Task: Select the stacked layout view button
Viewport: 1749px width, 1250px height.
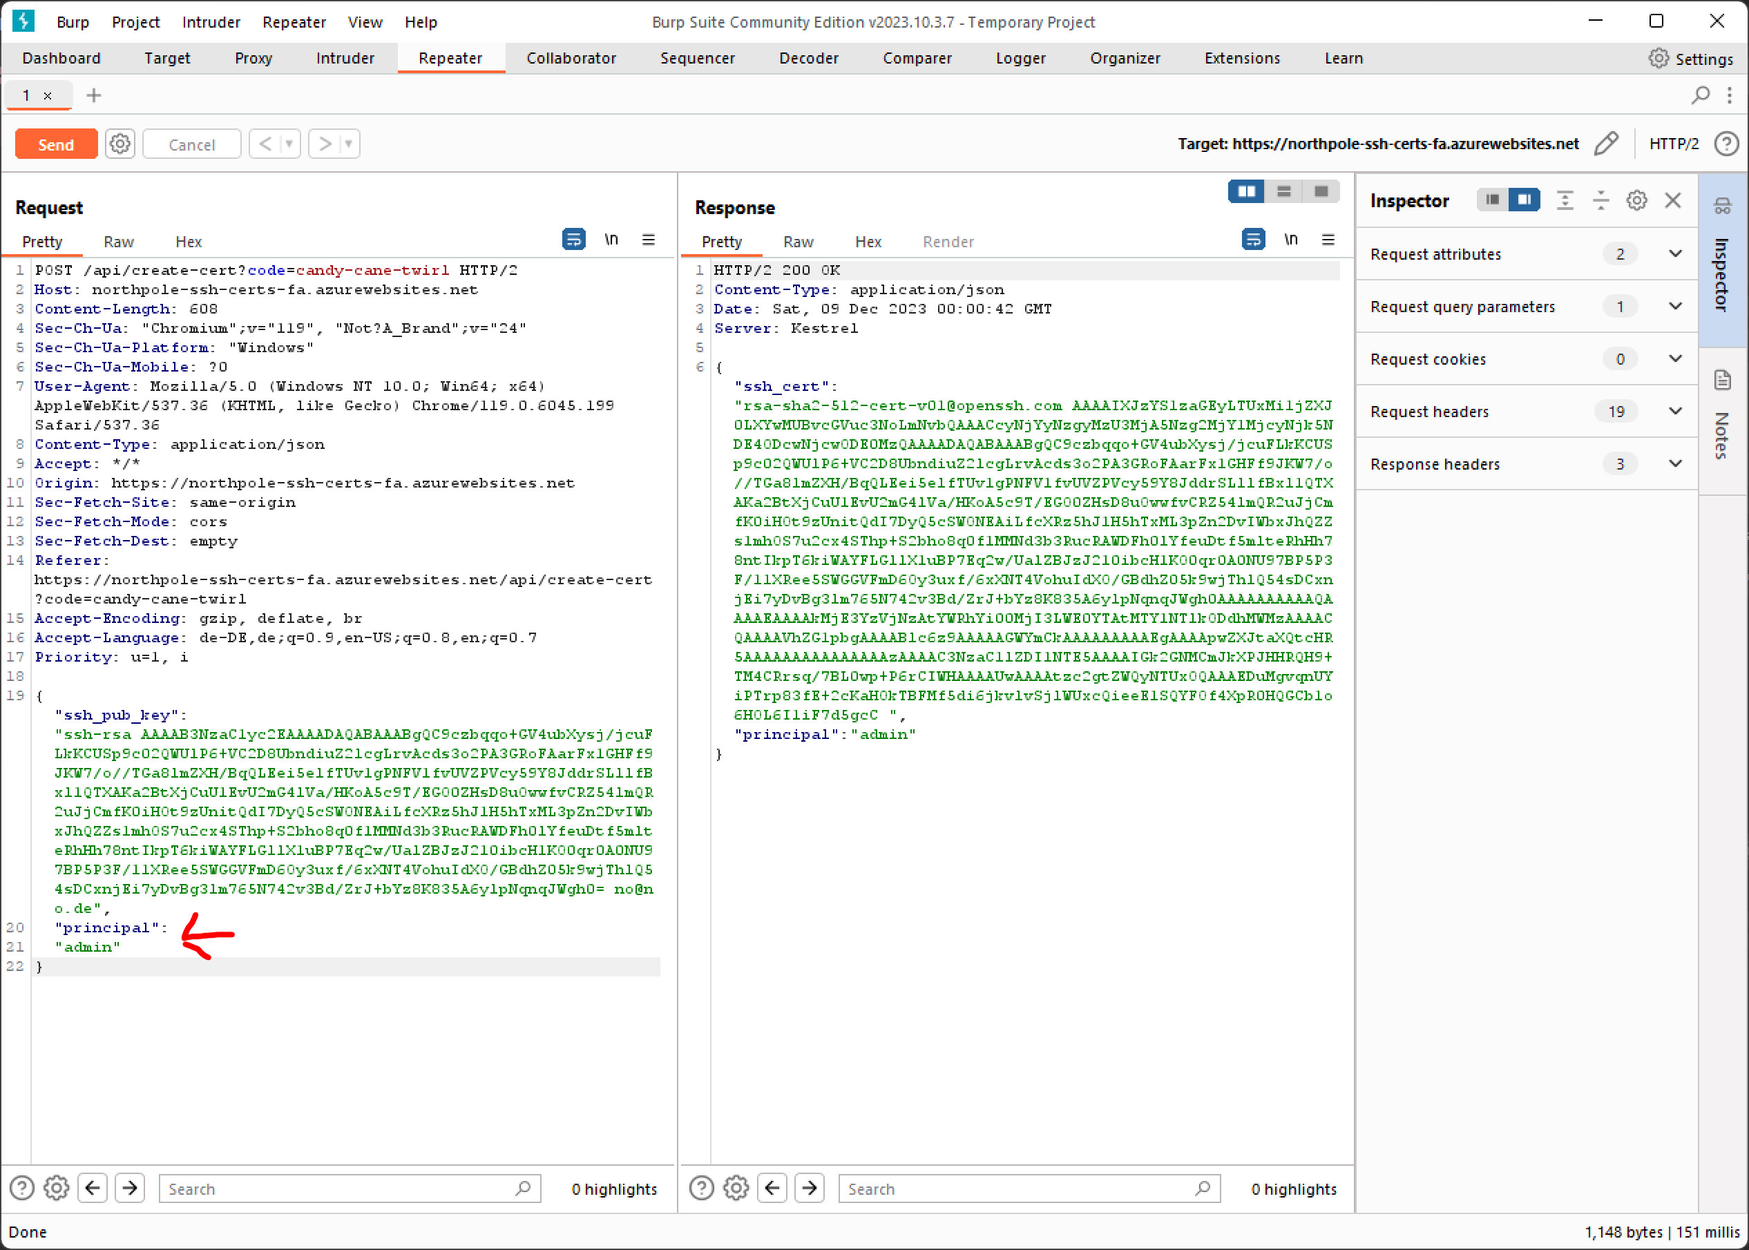Action: coord(1284,191)
